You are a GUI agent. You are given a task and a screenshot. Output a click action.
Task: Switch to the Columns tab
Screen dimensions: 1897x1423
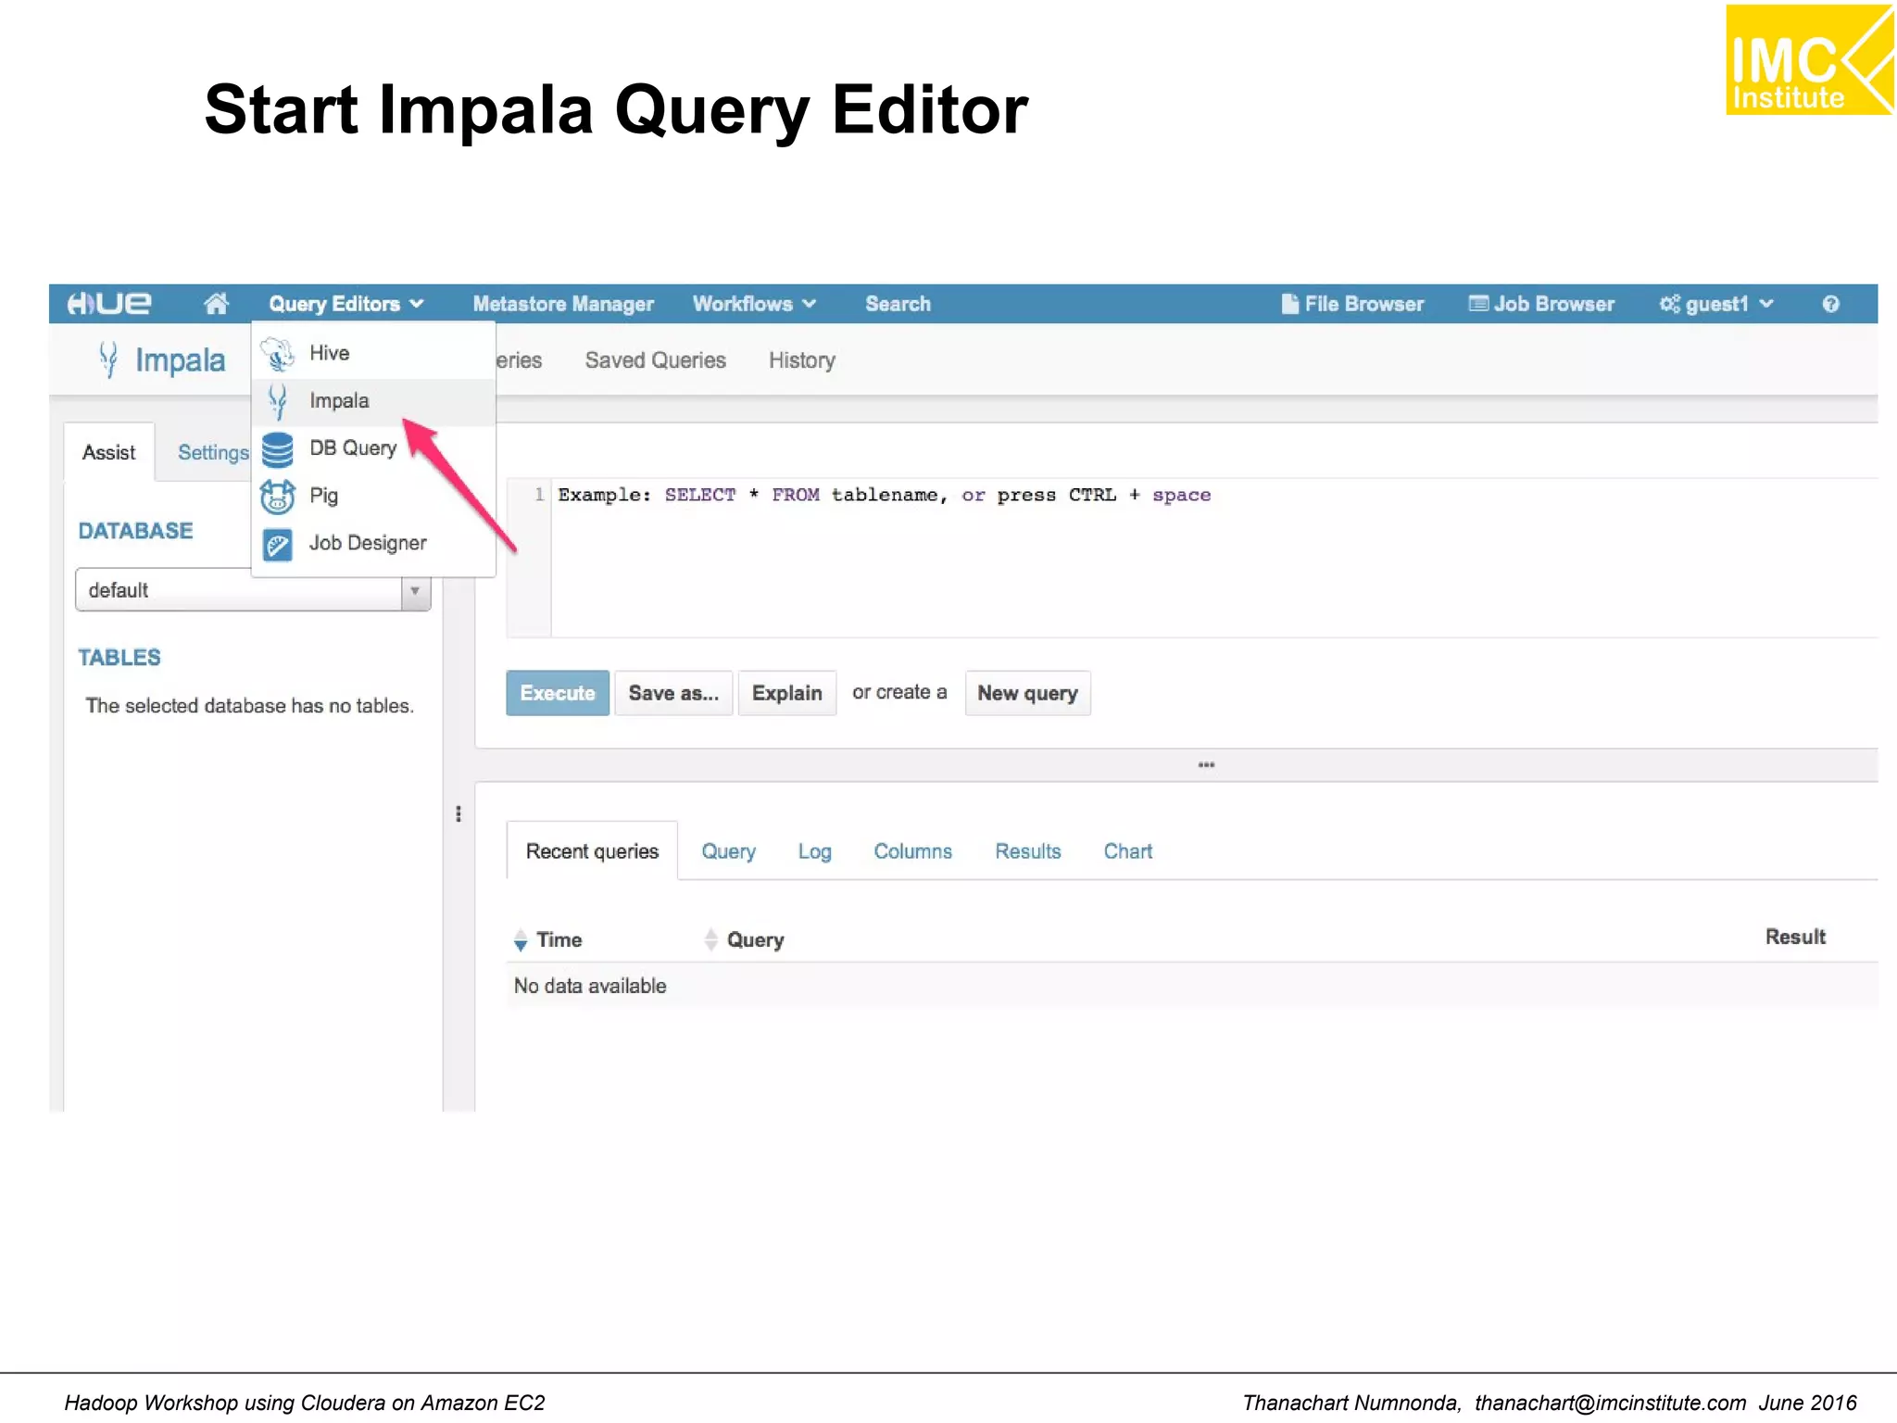pos(912,850)
